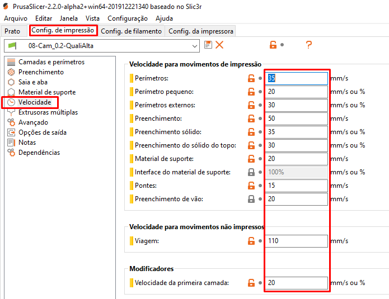Viewport: 389px width, 299px height.
Task: Click the Velocidade da primeira camada field
Action: [297, 283]
